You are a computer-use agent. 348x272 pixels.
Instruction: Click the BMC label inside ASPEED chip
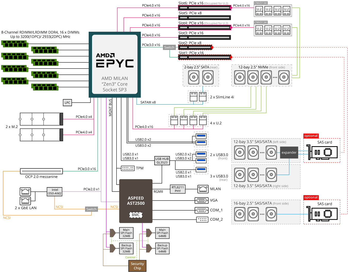(136, 215)
